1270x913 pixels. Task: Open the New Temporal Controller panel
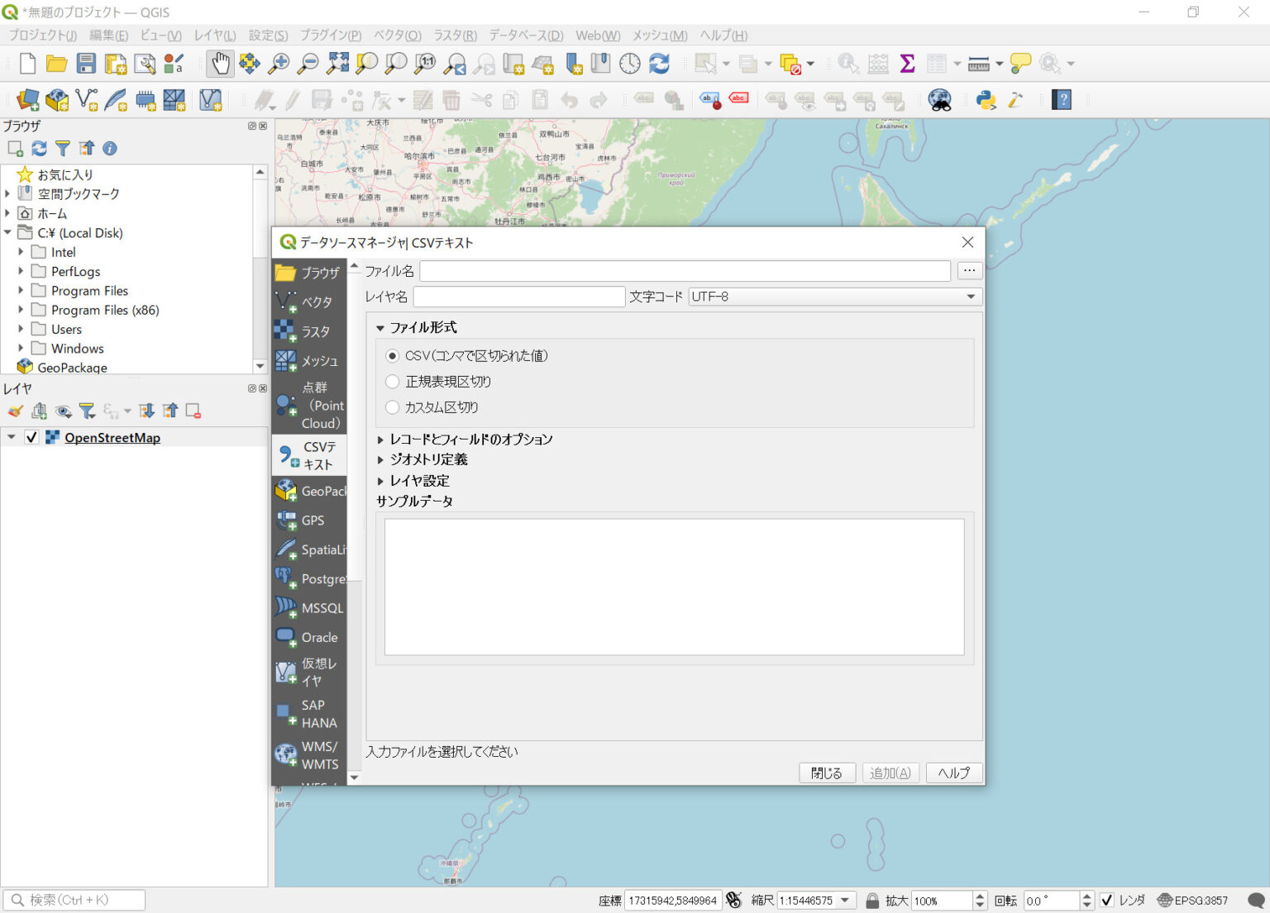(629, 63)
